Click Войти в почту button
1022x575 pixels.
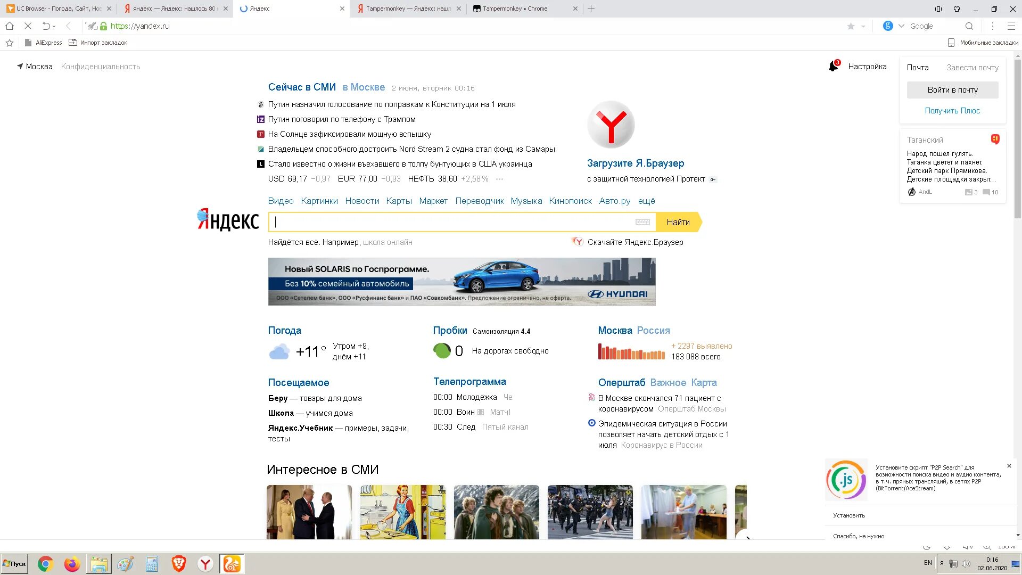pyautogui.click(x=952, y=90)
